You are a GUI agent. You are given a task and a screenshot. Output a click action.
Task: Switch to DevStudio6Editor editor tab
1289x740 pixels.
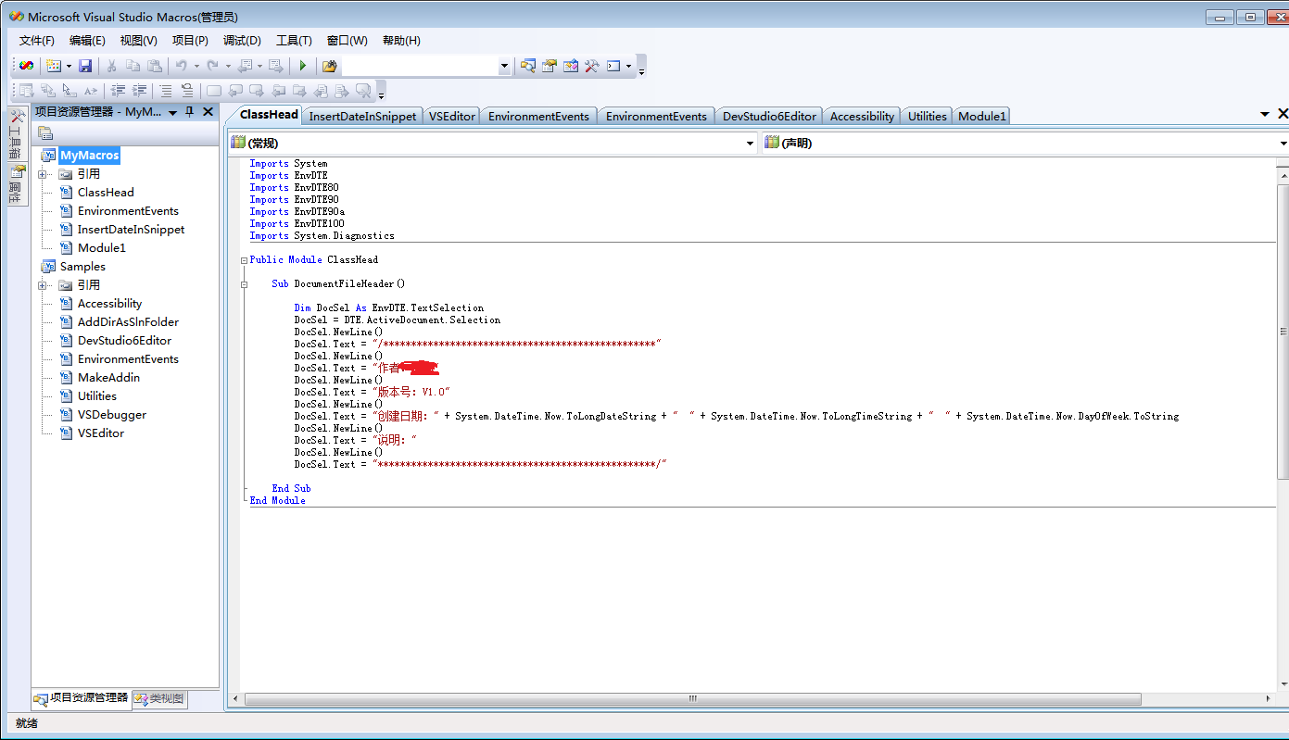pyautogui.click(x=769, y=116)
